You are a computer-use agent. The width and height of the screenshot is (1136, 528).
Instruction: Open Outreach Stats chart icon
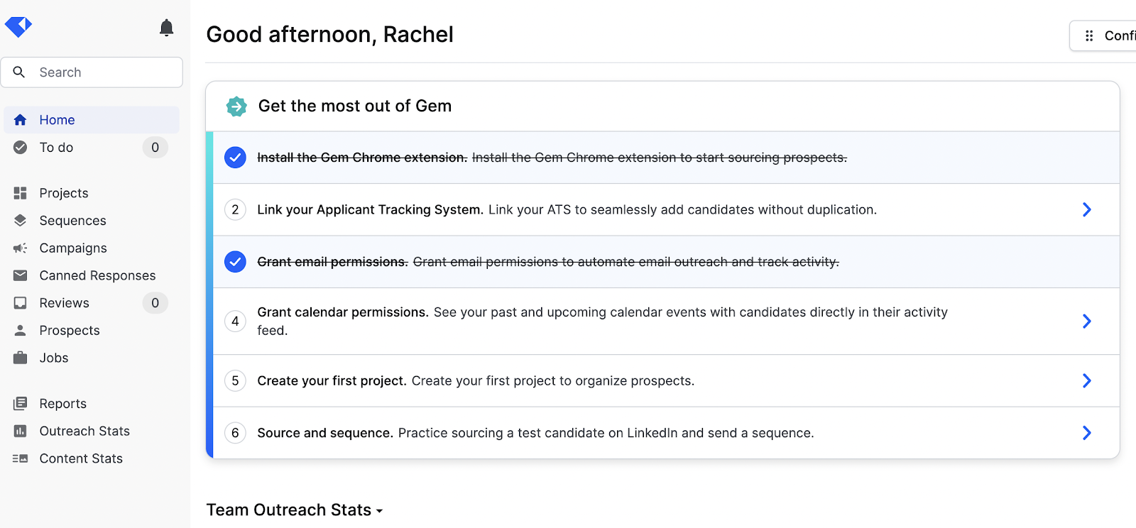(20, 431)
